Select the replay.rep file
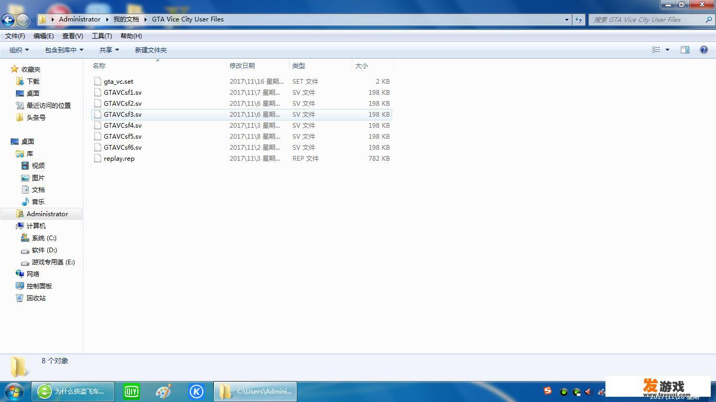This screenshot has height=402, width=716. (242, 158)
